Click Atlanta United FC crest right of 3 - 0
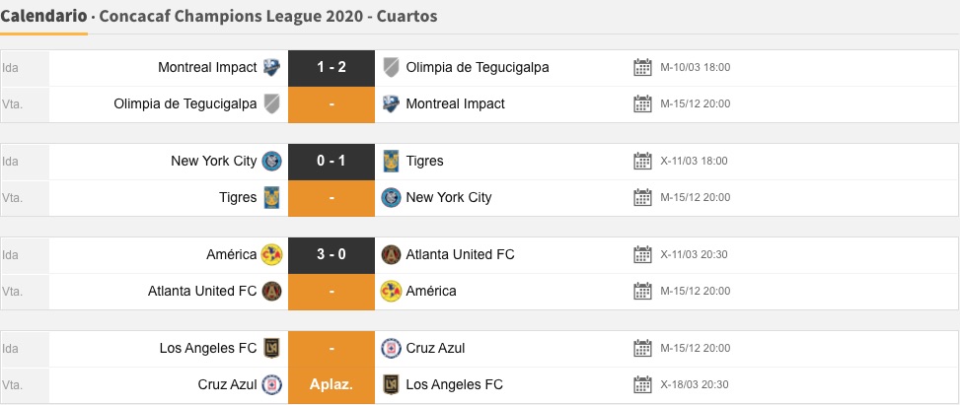This screenshot has height=405, width=960. [x=391, y=254]
